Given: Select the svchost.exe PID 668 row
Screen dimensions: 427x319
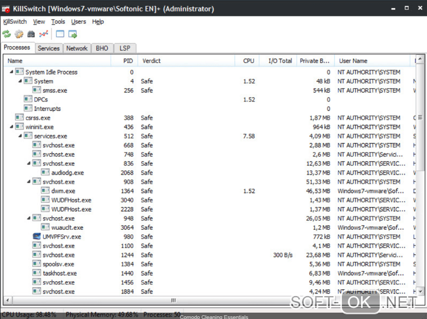Looking at the screenshot, I should pyautogui.click(x=210, y=145).
